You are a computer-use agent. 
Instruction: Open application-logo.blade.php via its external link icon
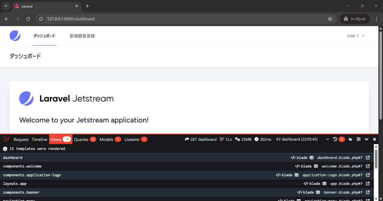pos(368,175)
